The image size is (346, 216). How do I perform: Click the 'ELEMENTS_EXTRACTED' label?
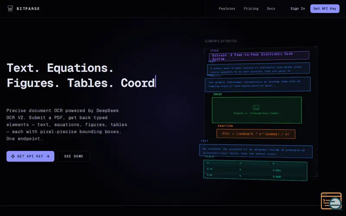click(221, 41)
